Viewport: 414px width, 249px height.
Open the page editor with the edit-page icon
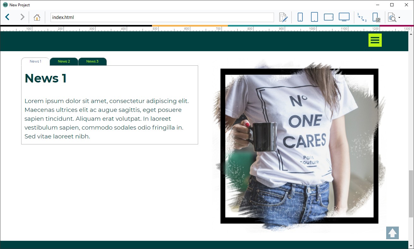pyautogui.click(x=283, y=17)
